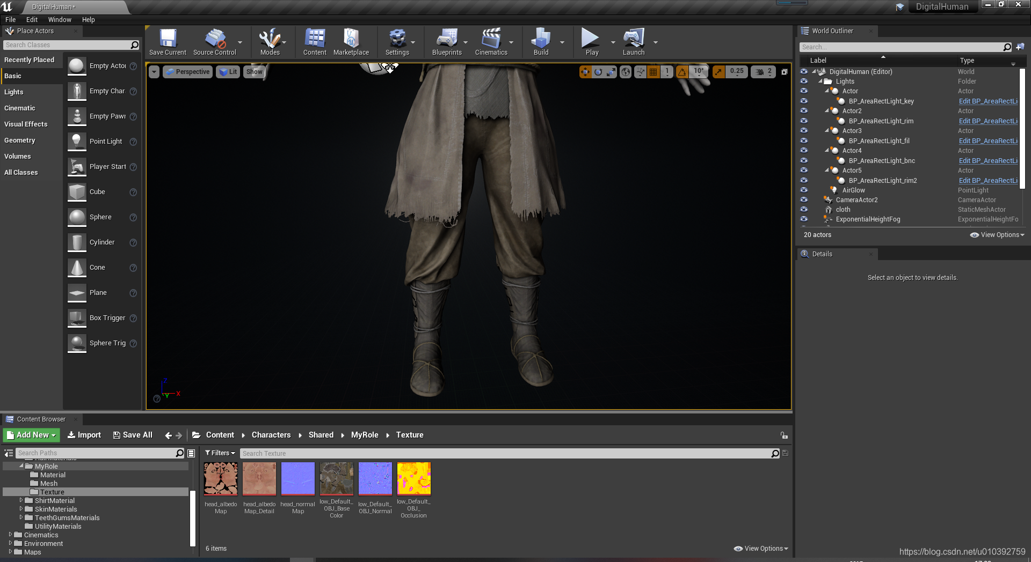
Task: Open the Perspective view mode menu
Action: 187,72
